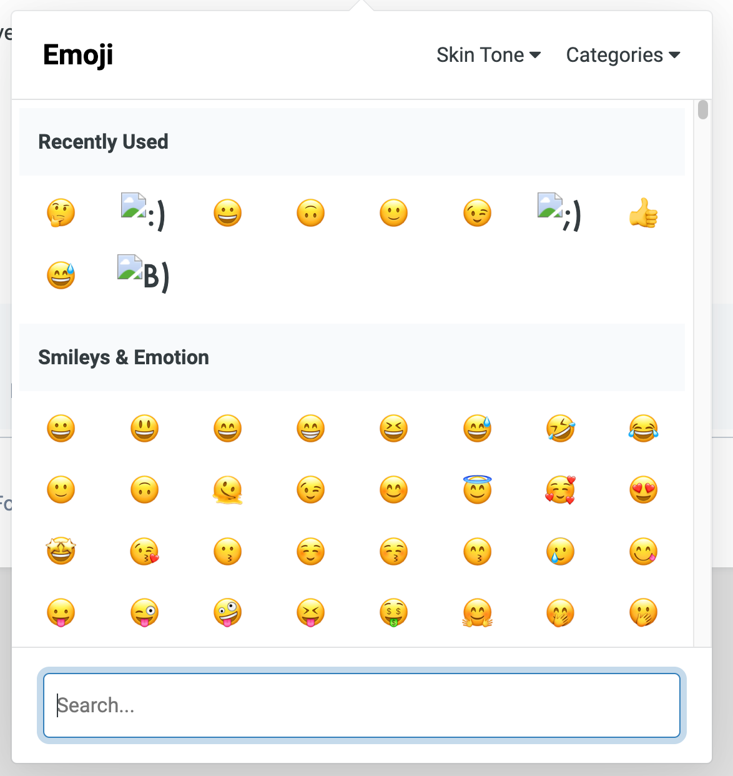
Task: Pick the upside-down face in Recently Used
Action: point(310,212)
